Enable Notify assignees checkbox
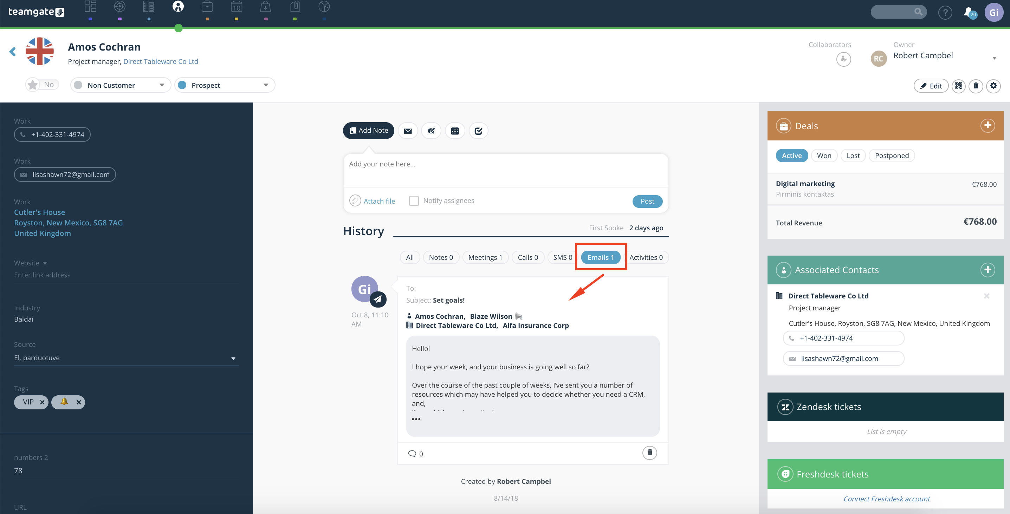This screenshot has width=1010, height=514. (x=414, y=200)
